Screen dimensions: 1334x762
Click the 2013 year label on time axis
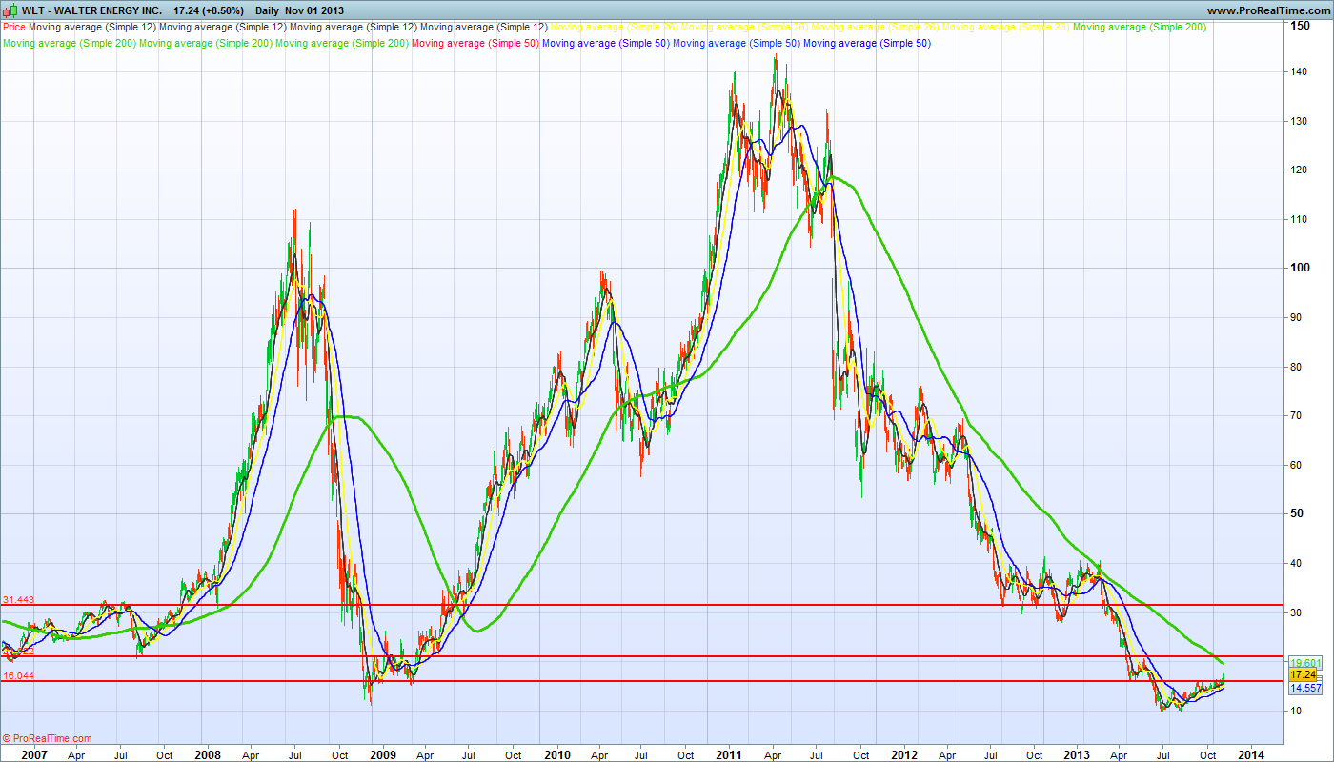click(1078, 754)
